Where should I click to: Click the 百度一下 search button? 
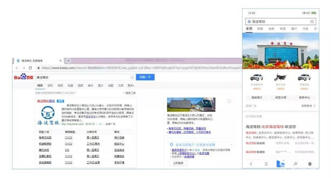click(x=145, y=77)
